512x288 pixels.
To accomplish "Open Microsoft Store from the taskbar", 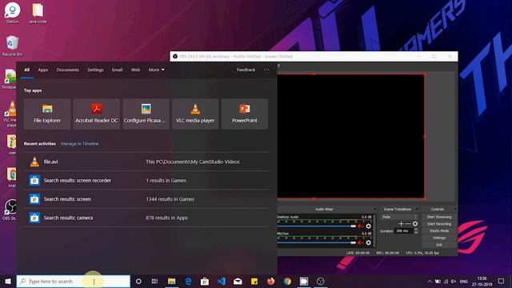I will pos(205,281).
